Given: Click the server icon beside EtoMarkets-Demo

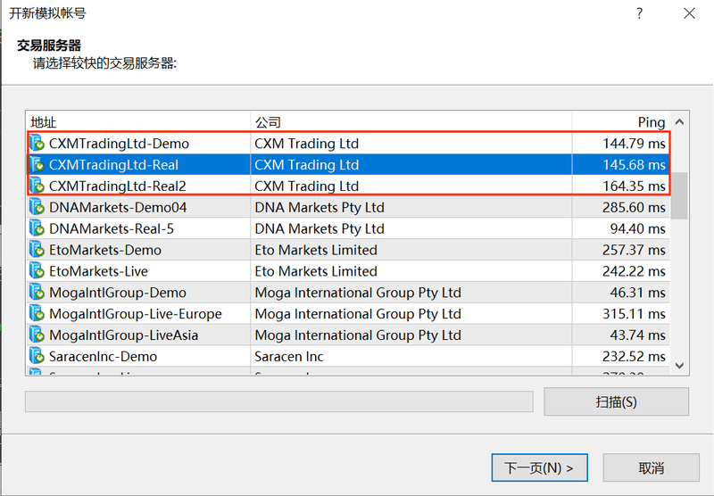Looking at the screenshot, I should (37, 250).
